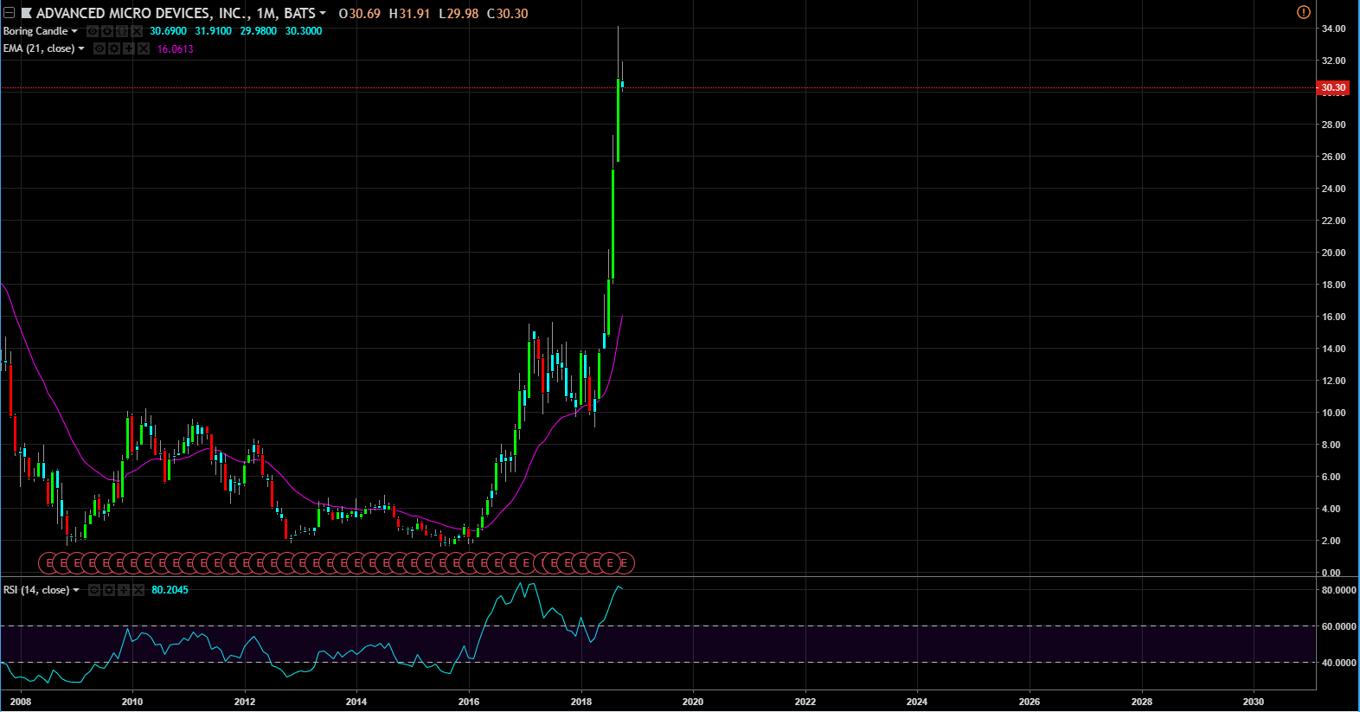Click the RSI axis 40.0000 label
This screenshot has height=712, width=1360.
click(1338, 663)
